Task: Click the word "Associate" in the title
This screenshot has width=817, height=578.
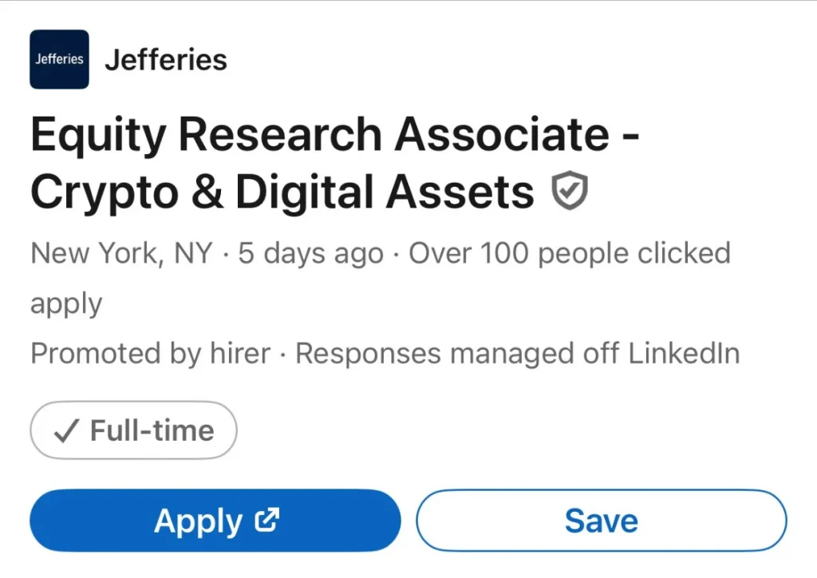Action: tap(503, 135)
